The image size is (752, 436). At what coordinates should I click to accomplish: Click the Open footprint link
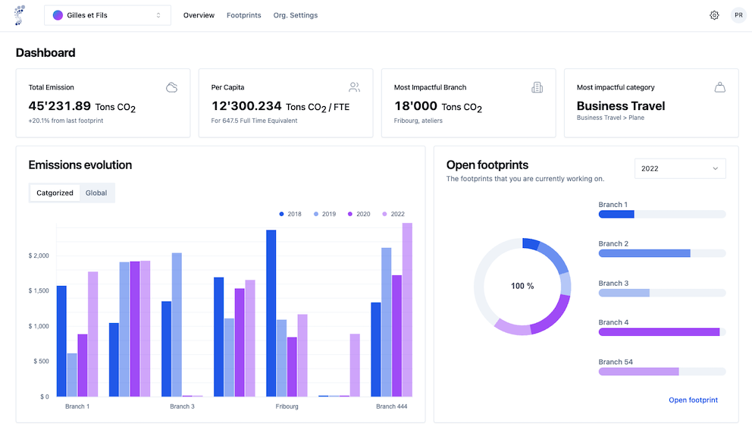pos(693,400)
